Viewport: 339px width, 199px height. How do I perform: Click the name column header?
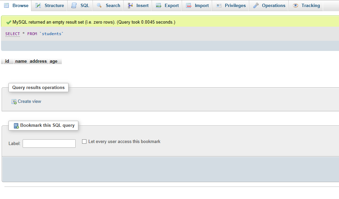click(x=21, y=61)
